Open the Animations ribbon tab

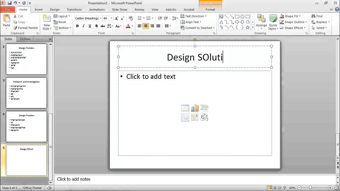[97, 10]
